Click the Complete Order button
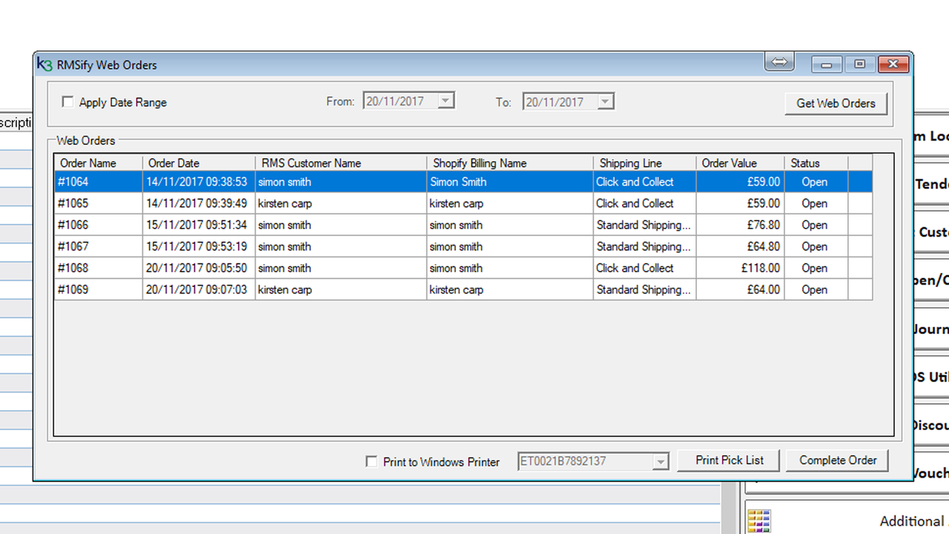Image resolution: width=949 pixels, height=534 pixels. pyautogui.click(x=838, y=460)
